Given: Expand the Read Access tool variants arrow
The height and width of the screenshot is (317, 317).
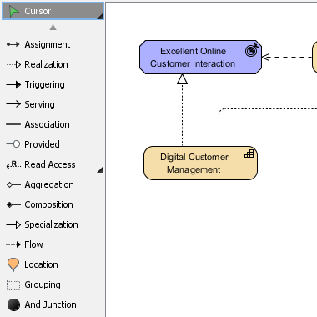Looking at the screenshot, I should tap(100, 170).
